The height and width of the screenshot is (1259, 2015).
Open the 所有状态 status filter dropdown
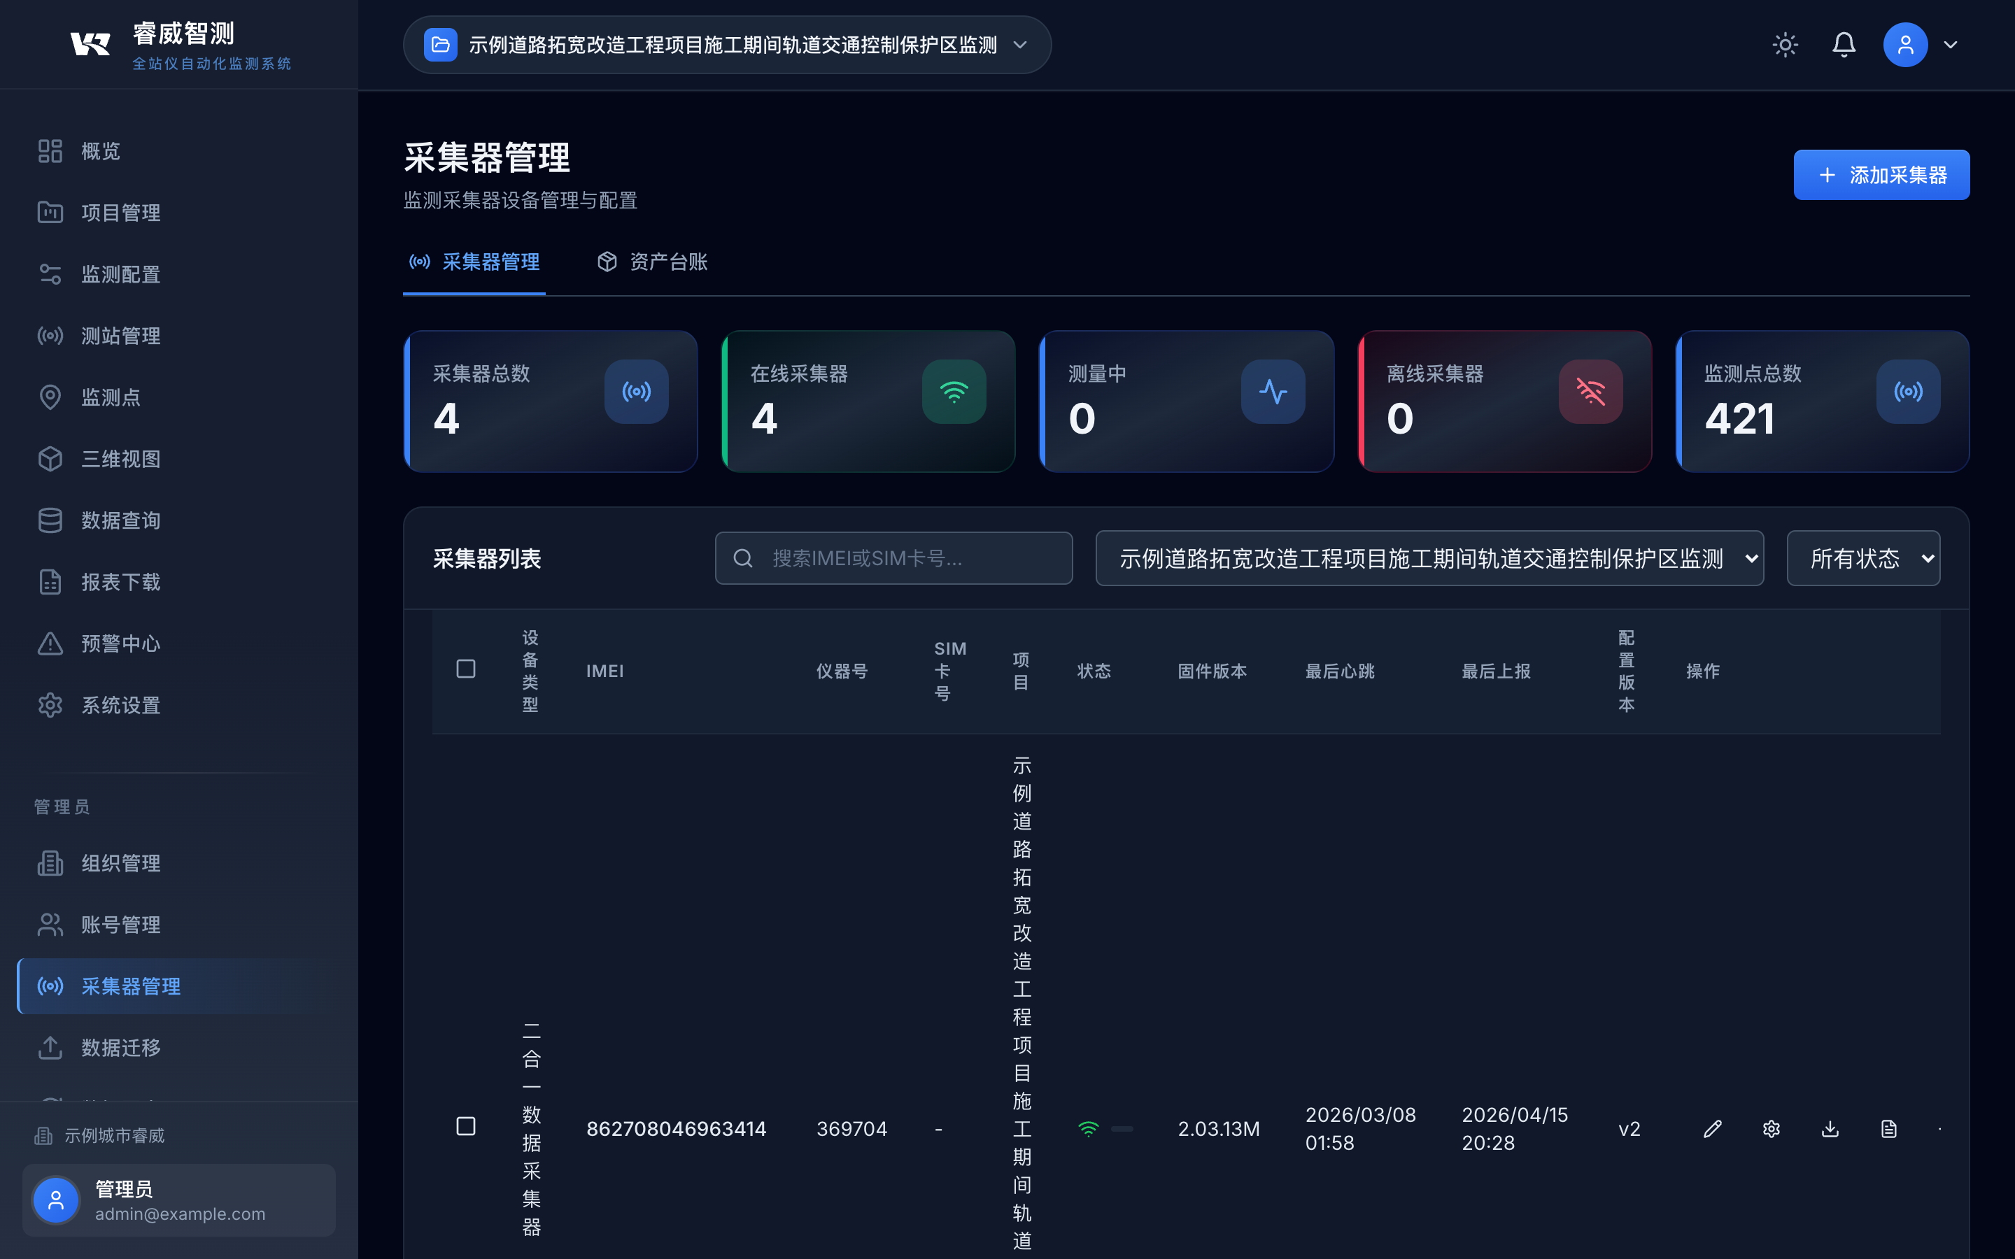point(1862,558)
